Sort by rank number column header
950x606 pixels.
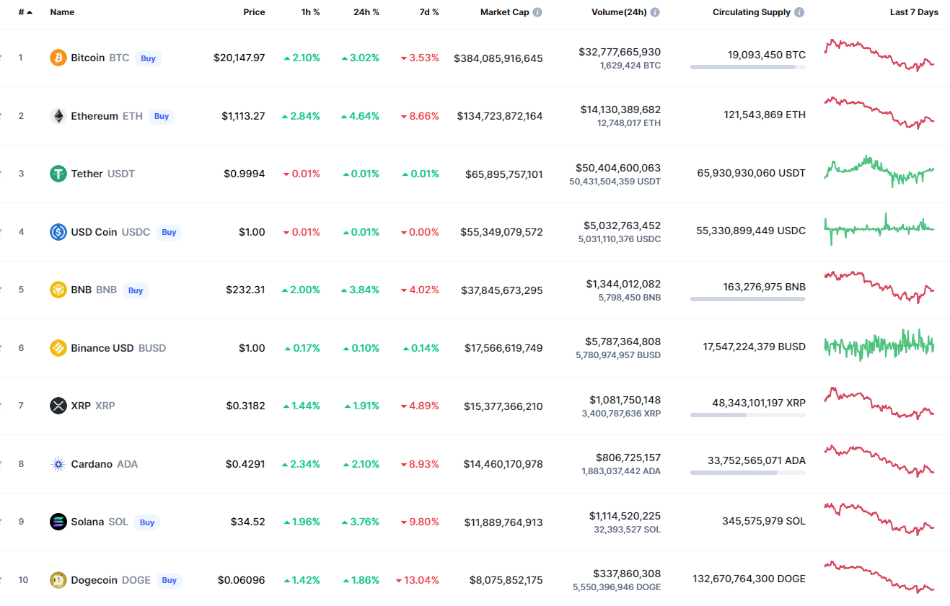click(x=25, y=12)
